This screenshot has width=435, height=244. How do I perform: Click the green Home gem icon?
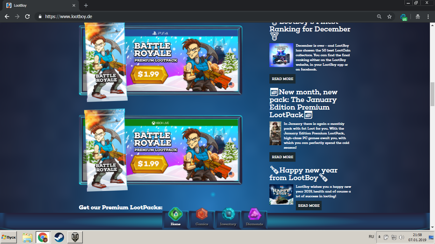tap(175, 214)
